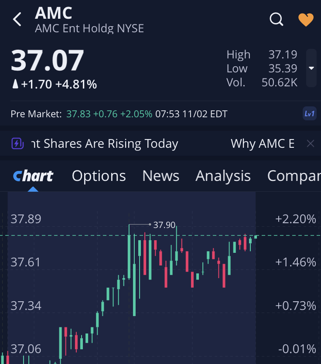Image resolution: width=321 pixels, height=364 pixels.
Task: Tap the 37.90 high price marker
Action: pos(164,225)
